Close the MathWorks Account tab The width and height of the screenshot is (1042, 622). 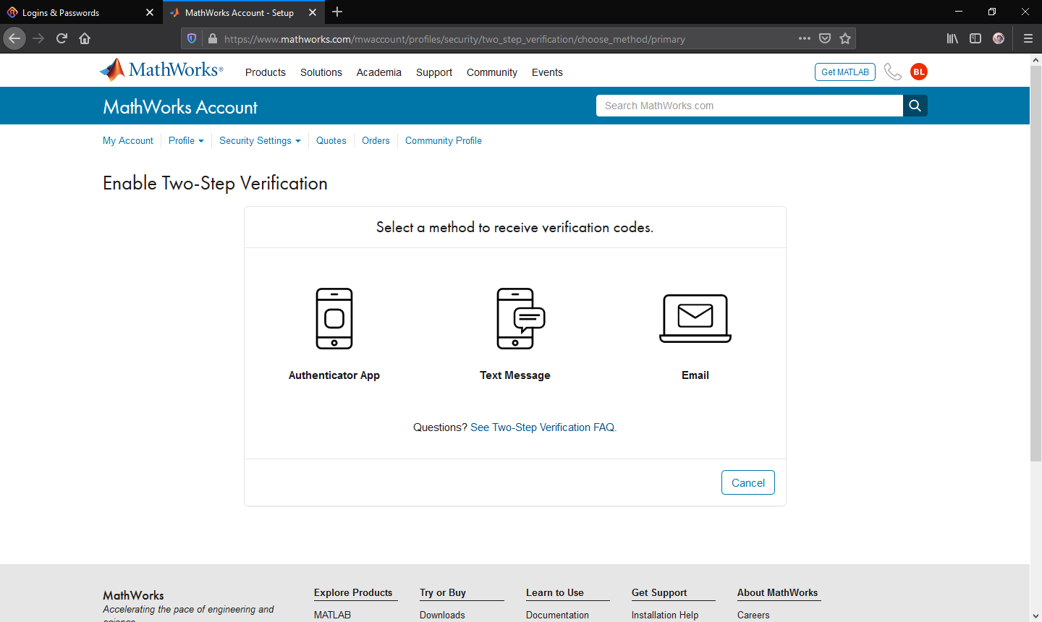click(313, 12)
